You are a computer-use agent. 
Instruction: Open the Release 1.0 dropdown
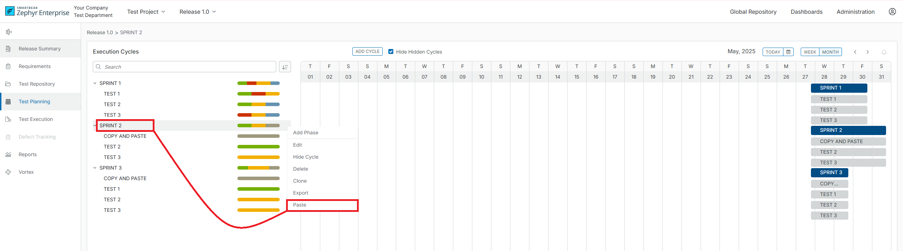(x=198, y=12)
